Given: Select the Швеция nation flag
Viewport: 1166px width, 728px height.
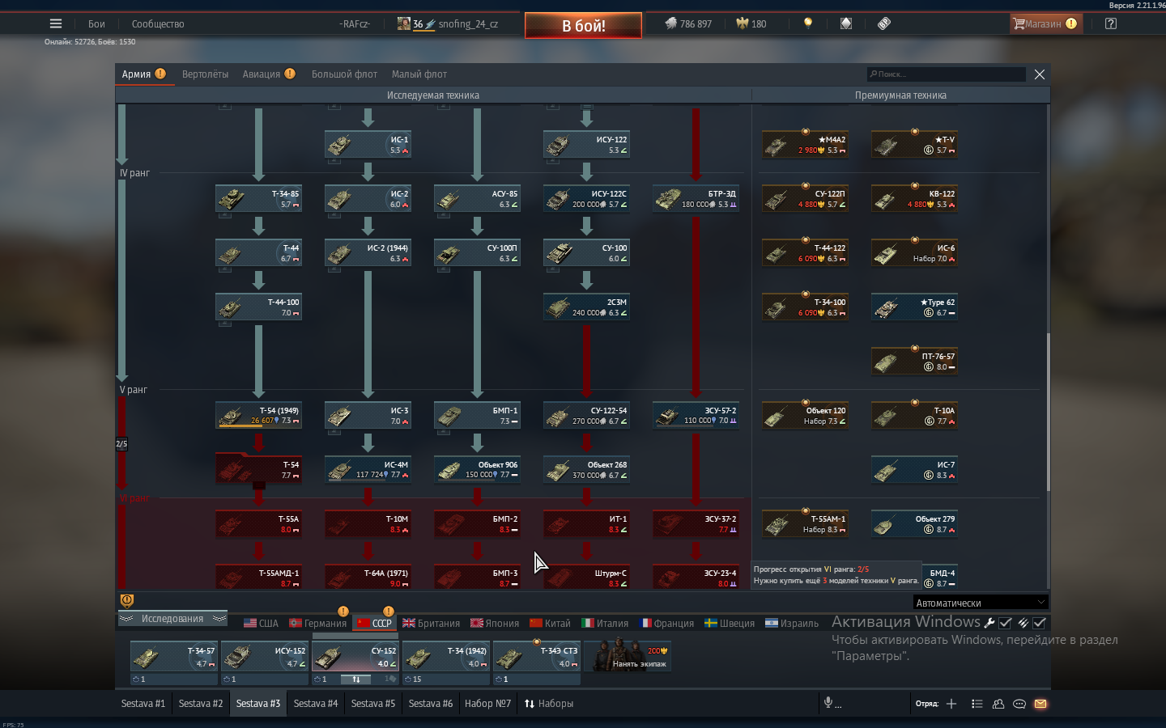Looking at the screenshot, I should (730, 623).
